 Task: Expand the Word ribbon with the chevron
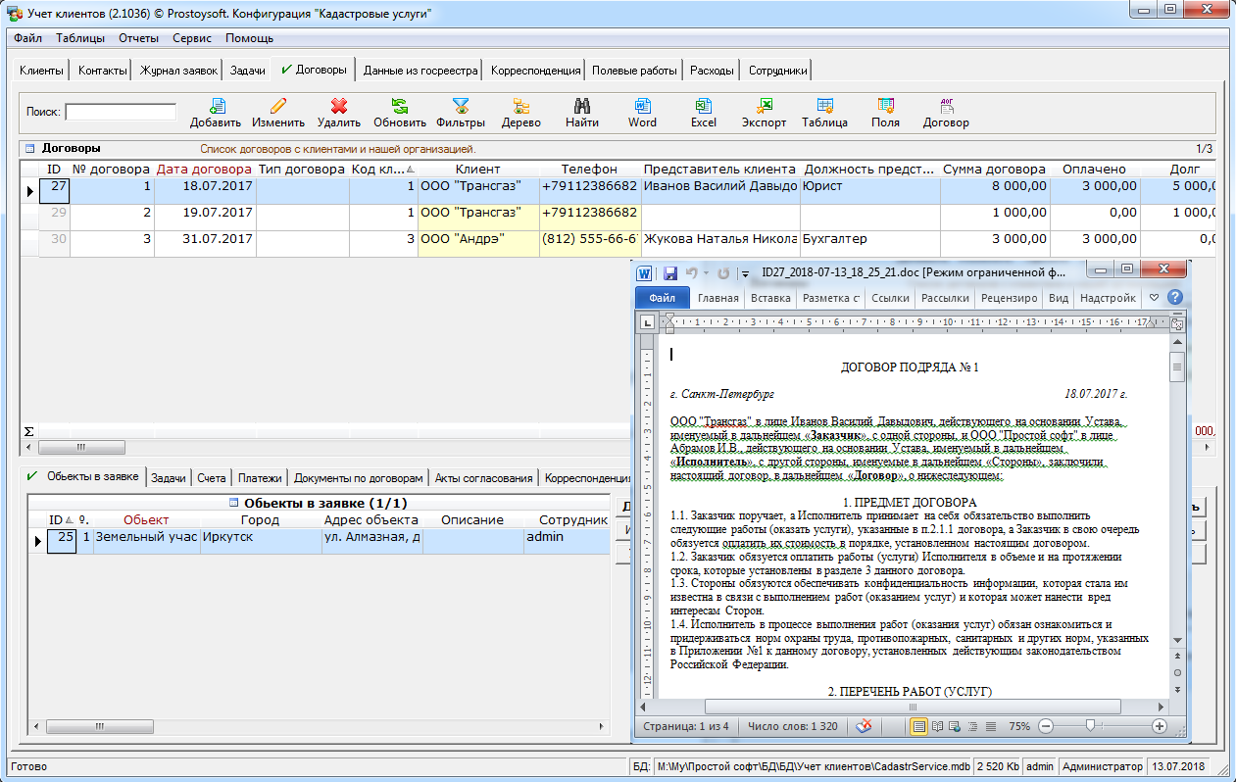click(1154, 298)
